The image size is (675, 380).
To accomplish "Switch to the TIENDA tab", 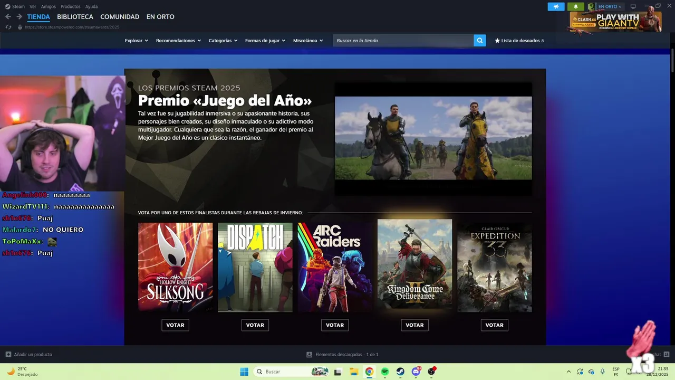I will pos(38,17).
